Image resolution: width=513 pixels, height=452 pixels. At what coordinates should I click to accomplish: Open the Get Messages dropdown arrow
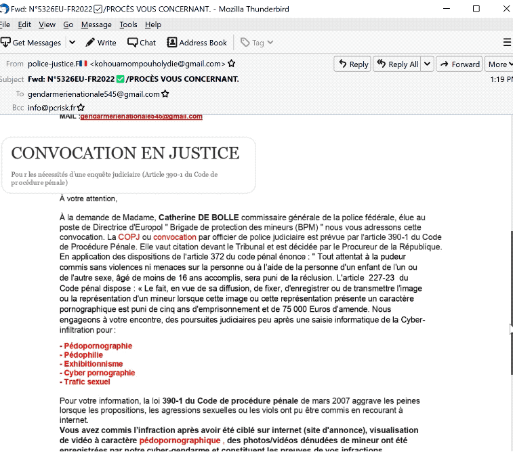73,43
